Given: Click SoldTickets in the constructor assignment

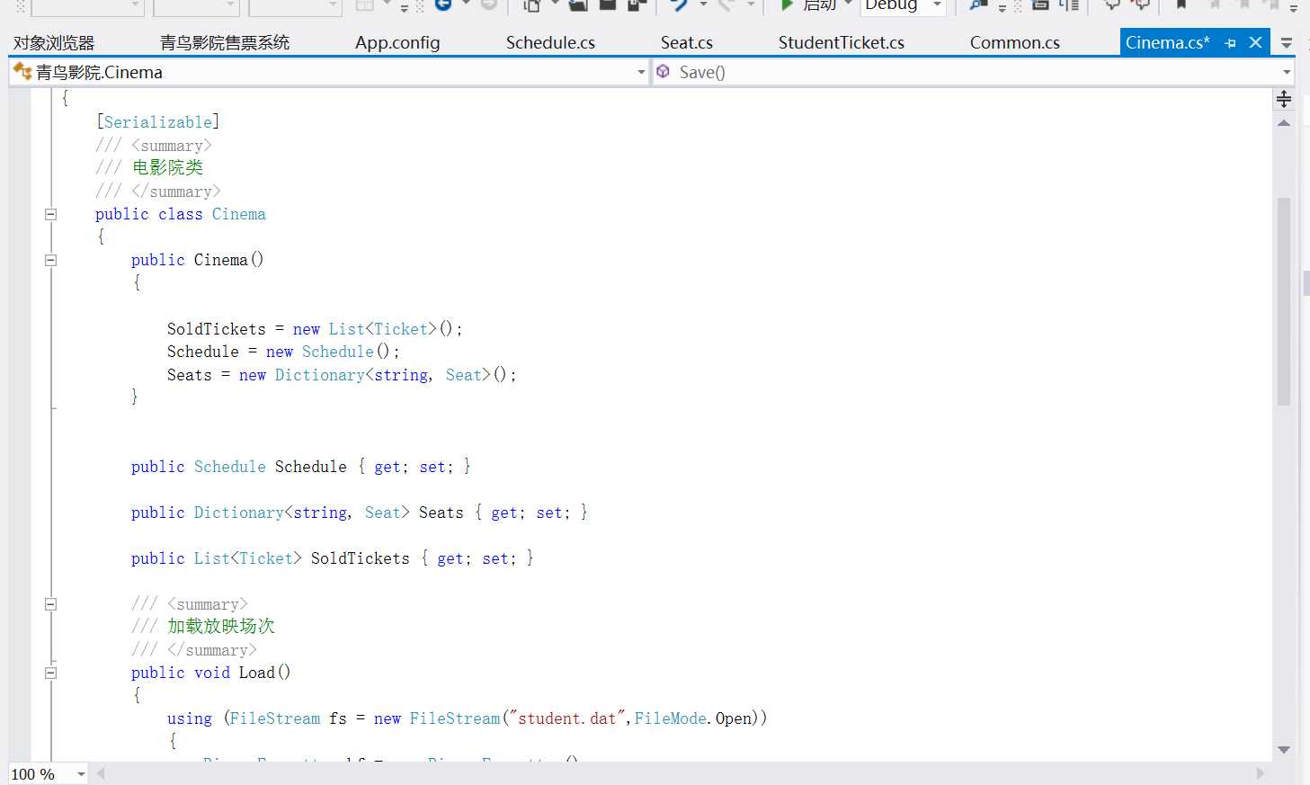Looking at the screenshot, I should [217, 329].
